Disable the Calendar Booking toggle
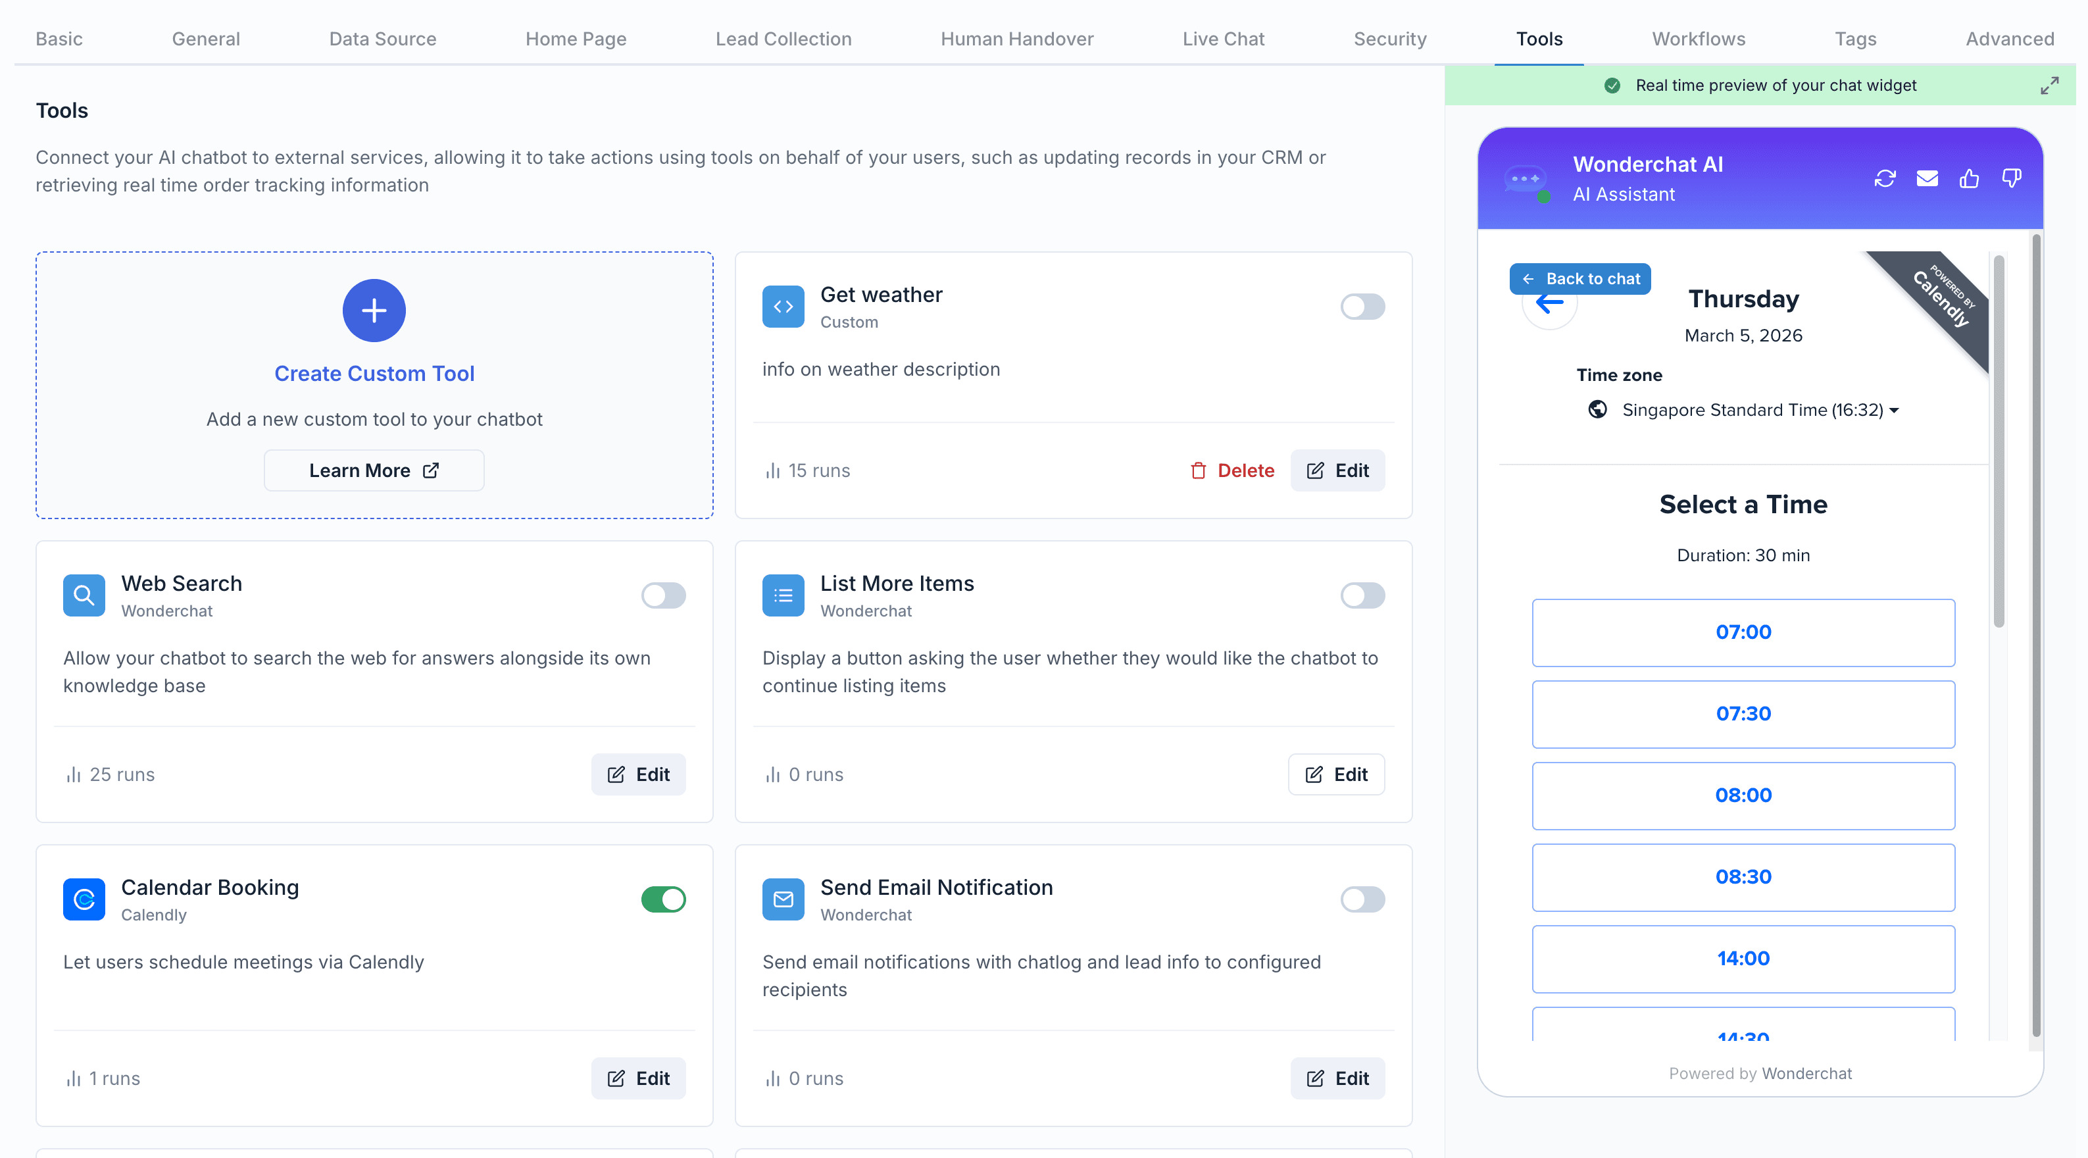The height and width of the screenshot is (1158, 2088). (x=663, y=899)
